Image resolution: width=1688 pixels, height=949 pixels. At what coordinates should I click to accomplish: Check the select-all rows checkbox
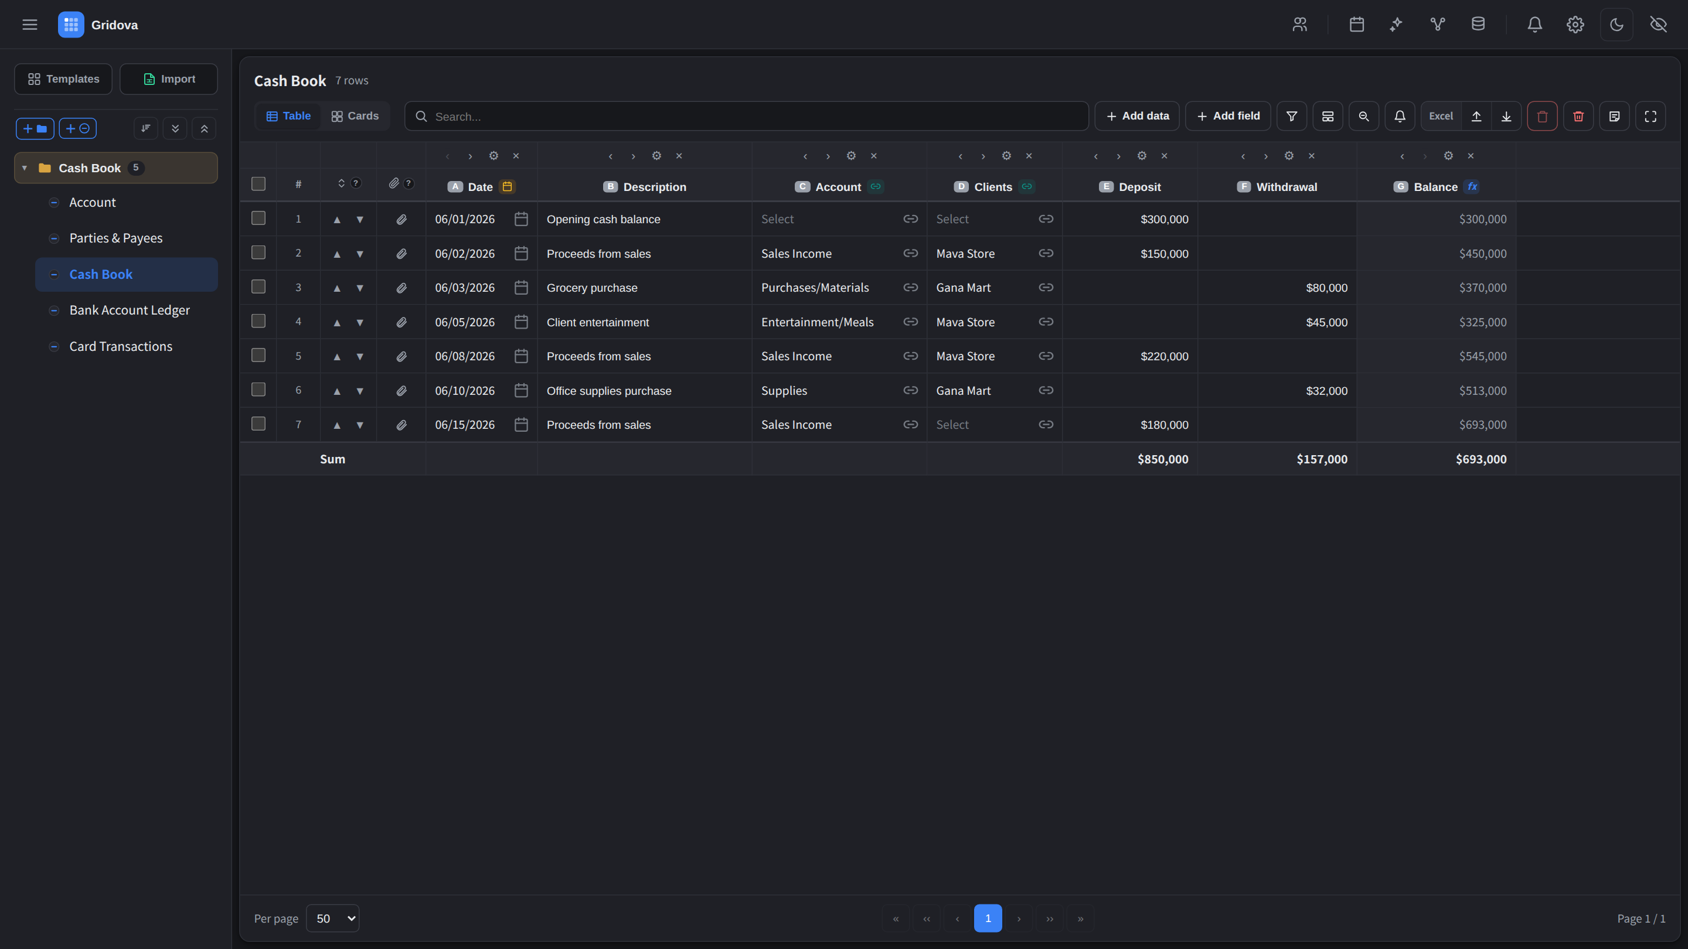tap(258, 184)
